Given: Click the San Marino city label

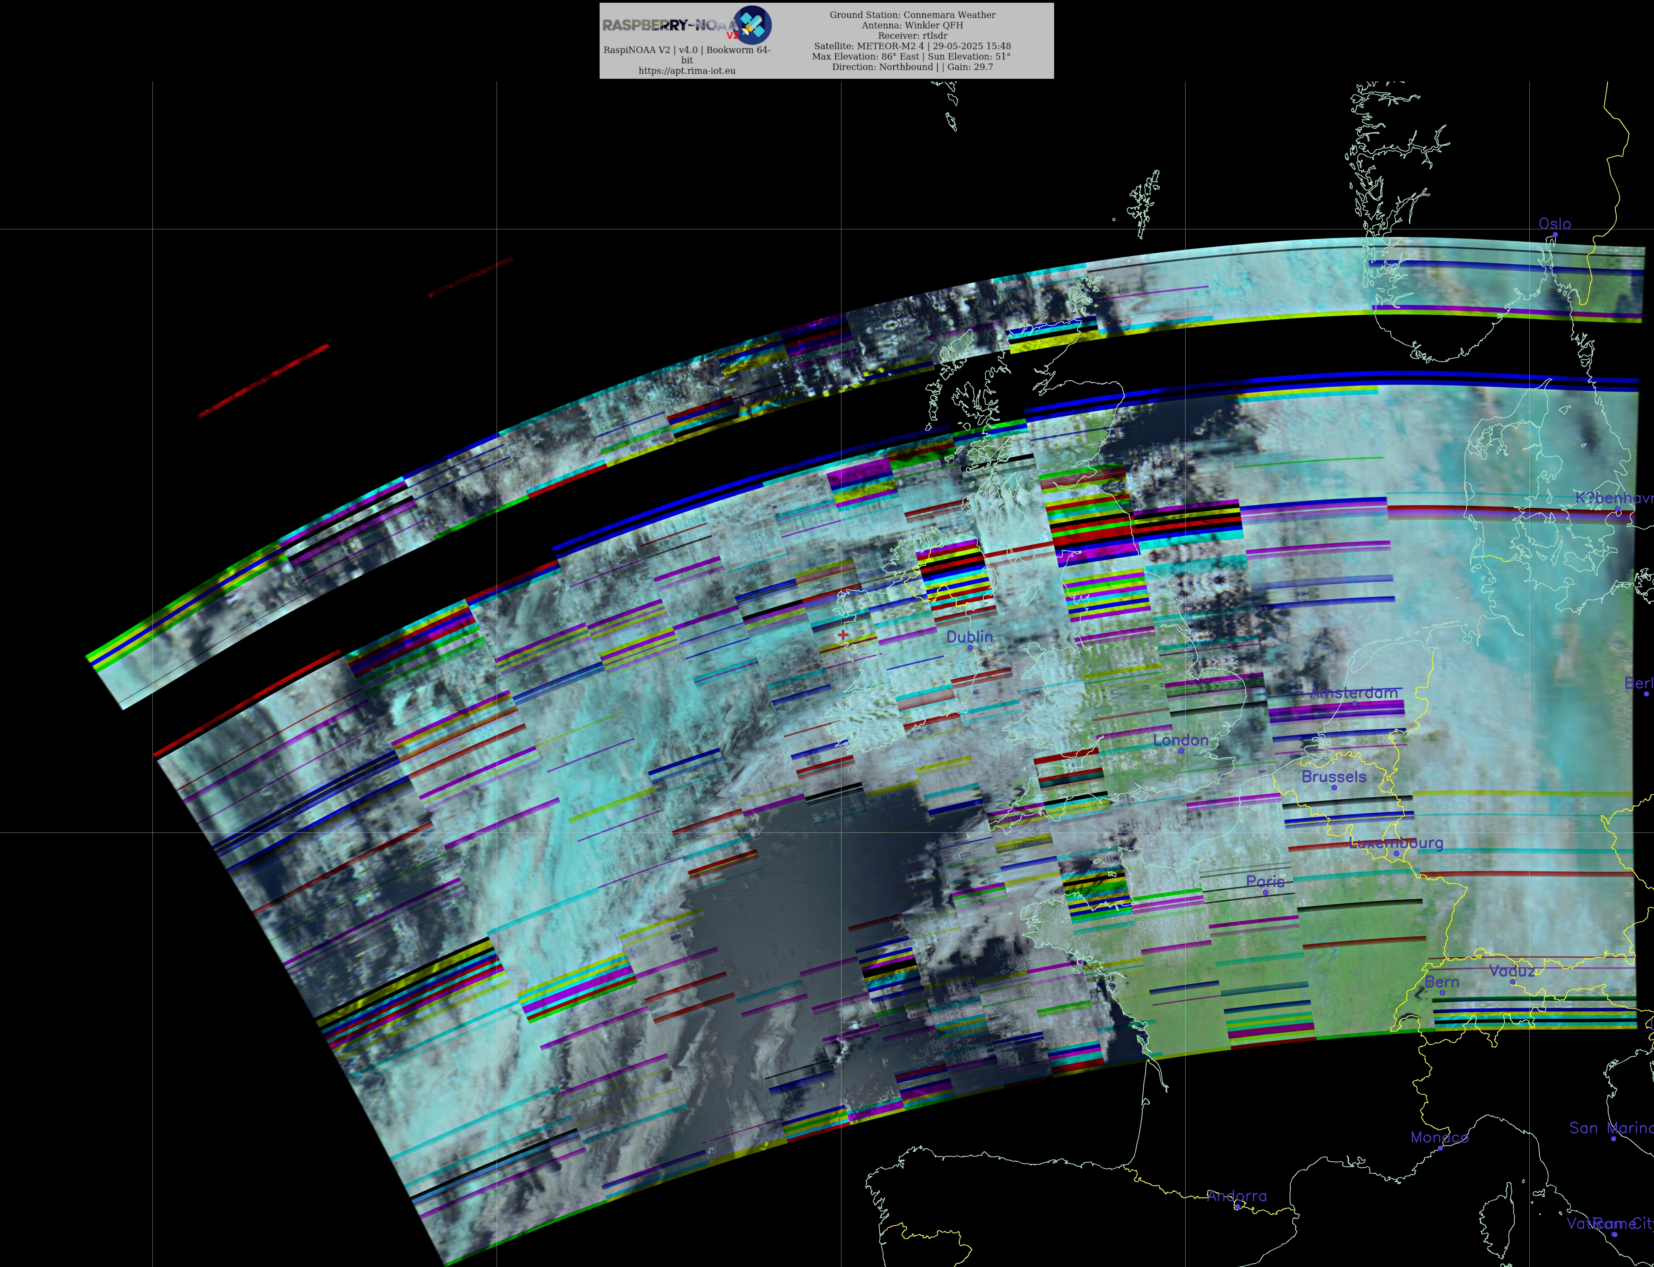Looking at the screenshot, I should pyautogui.click(x=1612, y=1128).
